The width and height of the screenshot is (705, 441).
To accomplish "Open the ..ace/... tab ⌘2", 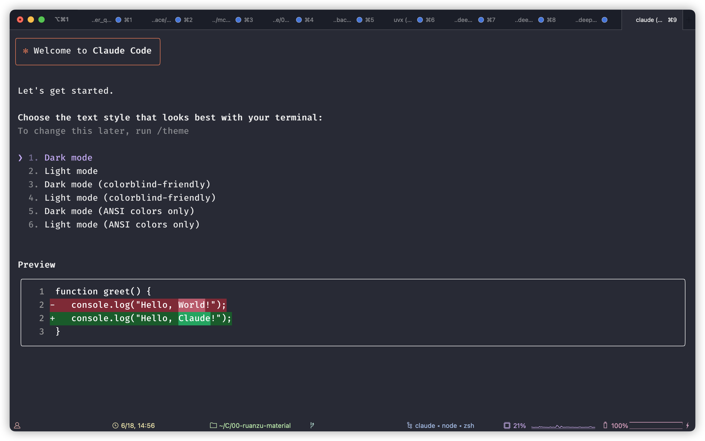I will [161, 20].
